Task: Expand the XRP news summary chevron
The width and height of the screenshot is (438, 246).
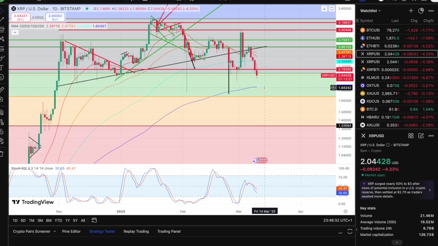Action: (x=430, y=190)
